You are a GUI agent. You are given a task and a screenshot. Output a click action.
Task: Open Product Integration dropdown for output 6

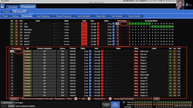click(44, 66)
